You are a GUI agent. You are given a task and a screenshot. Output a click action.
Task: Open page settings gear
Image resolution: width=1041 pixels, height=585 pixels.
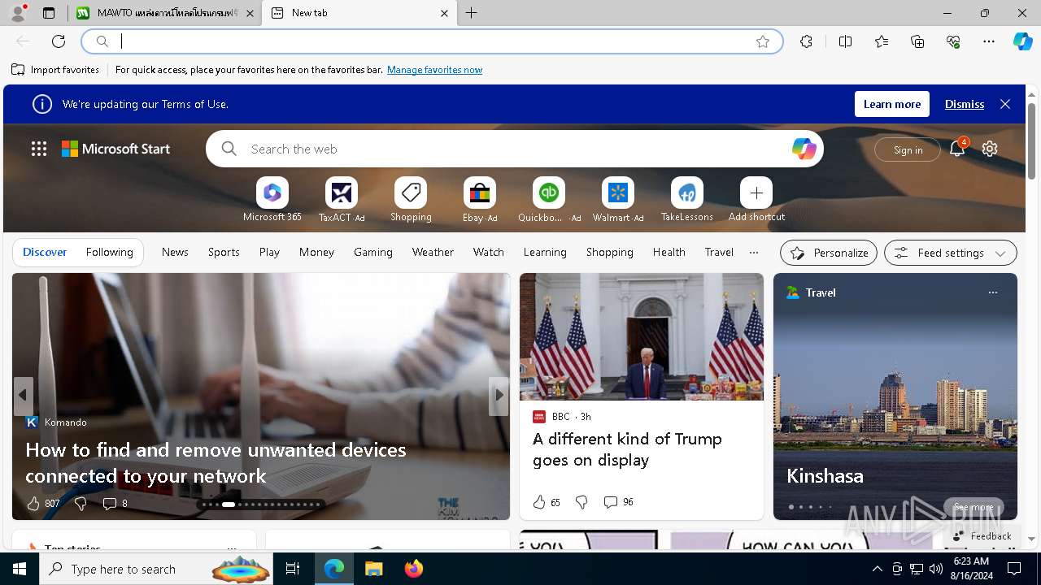(x=990, y=149)
